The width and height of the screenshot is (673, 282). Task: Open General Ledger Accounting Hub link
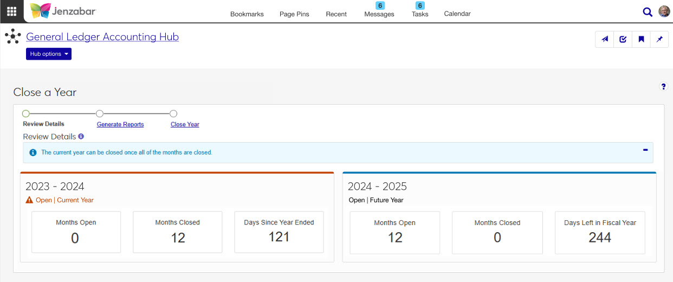[x=102, y=37]
